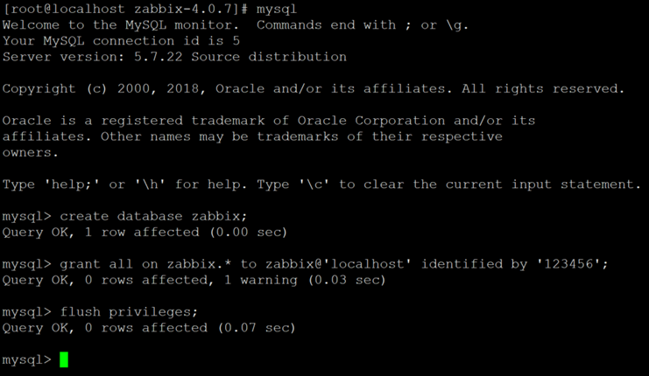Screen dimensions: 649x376
Task: Click the green terminal cursor block
Action: [x=64, y=359]
